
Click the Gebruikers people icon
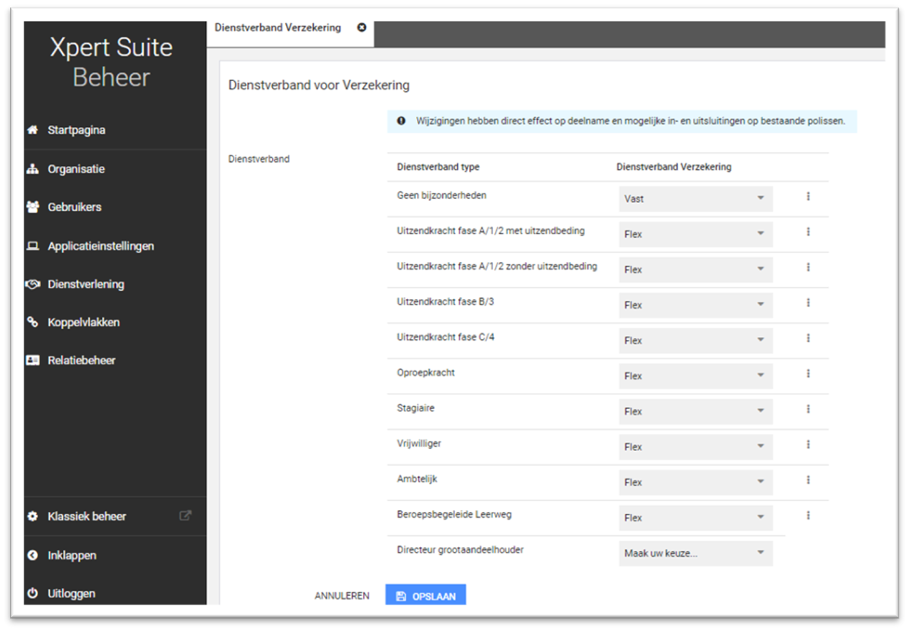click(x=33, y=207)
